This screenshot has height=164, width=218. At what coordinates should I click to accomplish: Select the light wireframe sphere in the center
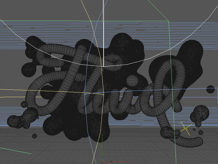pyautogui.click(x=132, y=80)
